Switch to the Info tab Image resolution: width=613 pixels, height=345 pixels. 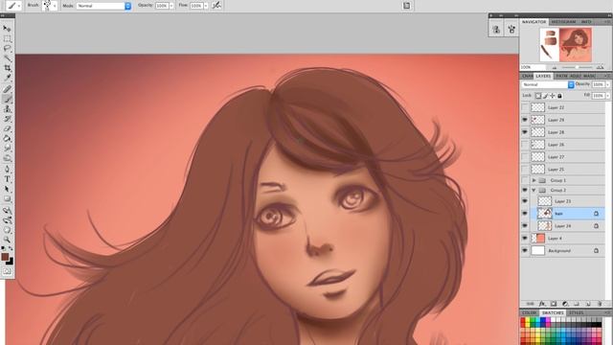pyautogui.click(x=585, y=22)
